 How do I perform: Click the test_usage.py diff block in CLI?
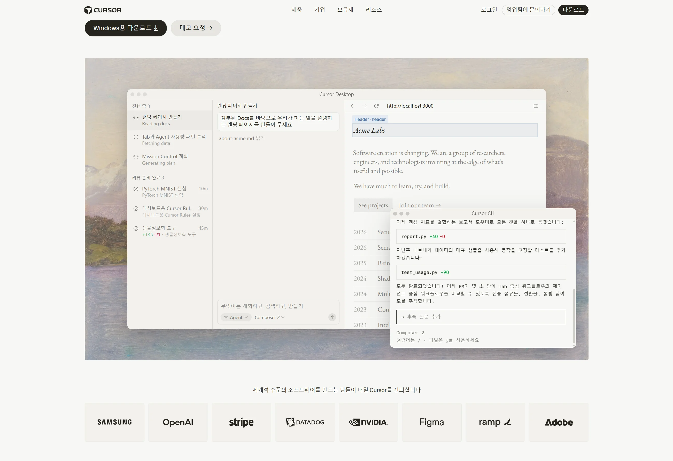tap(481, 272)
